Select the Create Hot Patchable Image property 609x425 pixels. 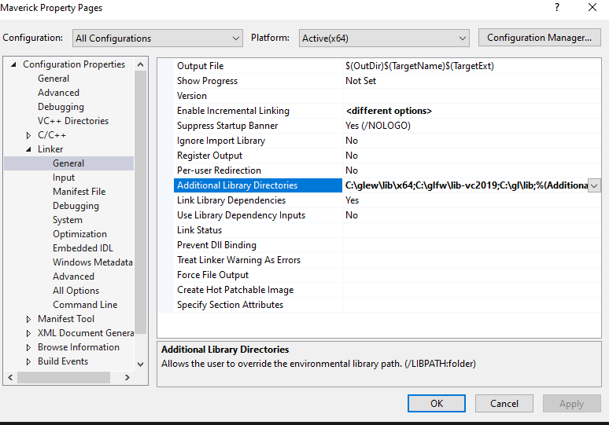coord(235,290)
